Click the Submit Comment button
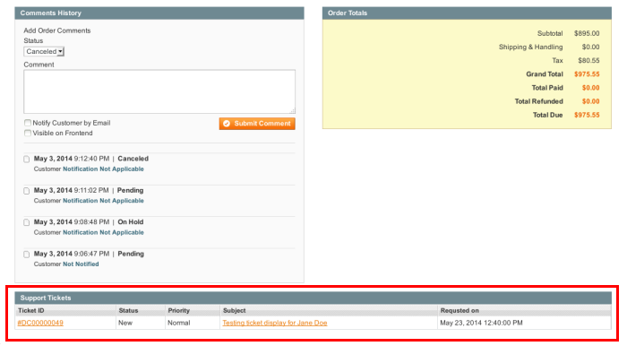 (257, 124)
